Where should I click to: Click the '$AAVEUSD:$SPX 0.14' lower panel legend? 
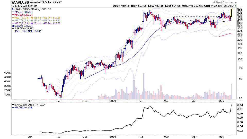(29, 105)
